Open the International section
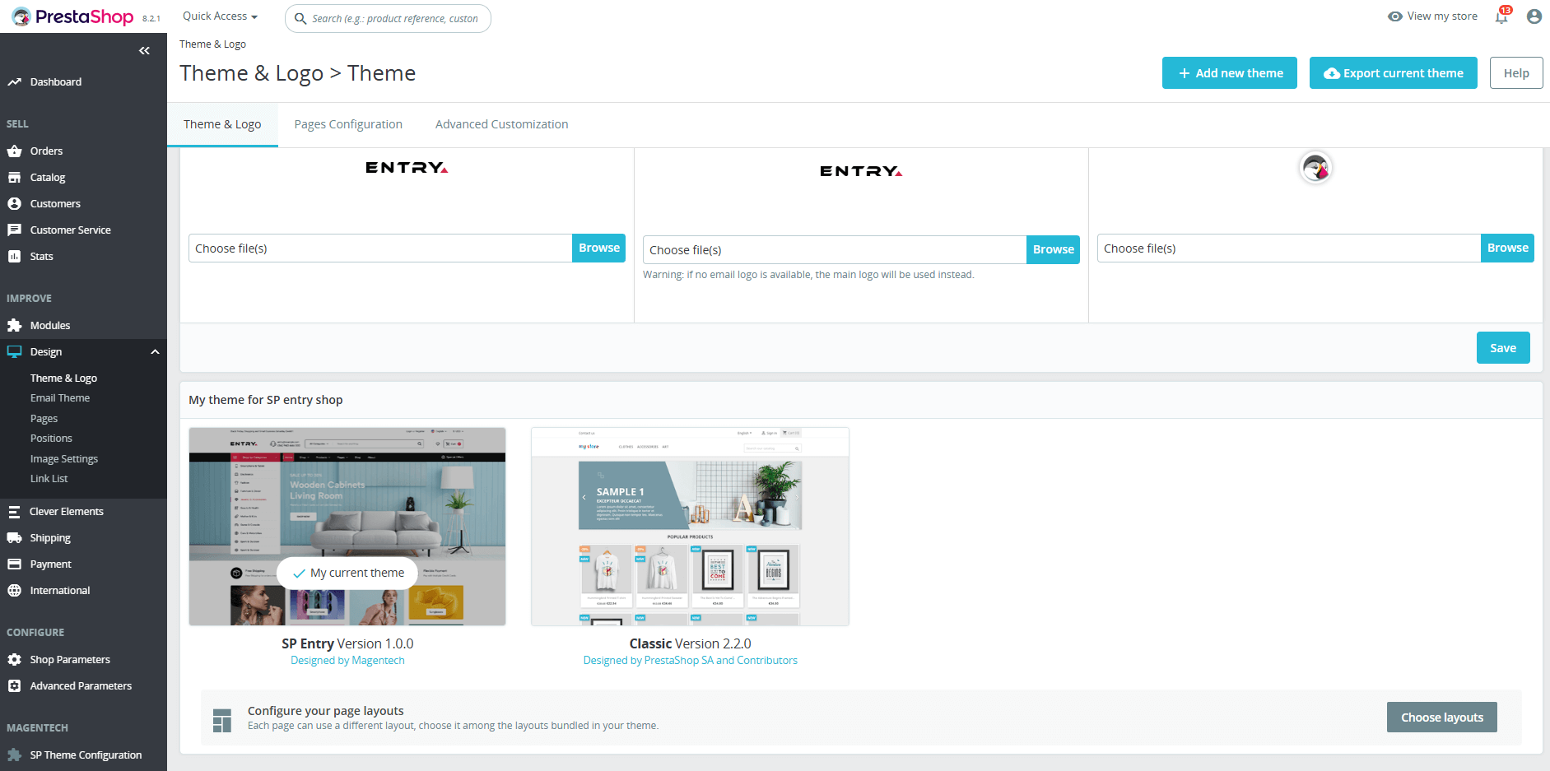 pos(58,590)
